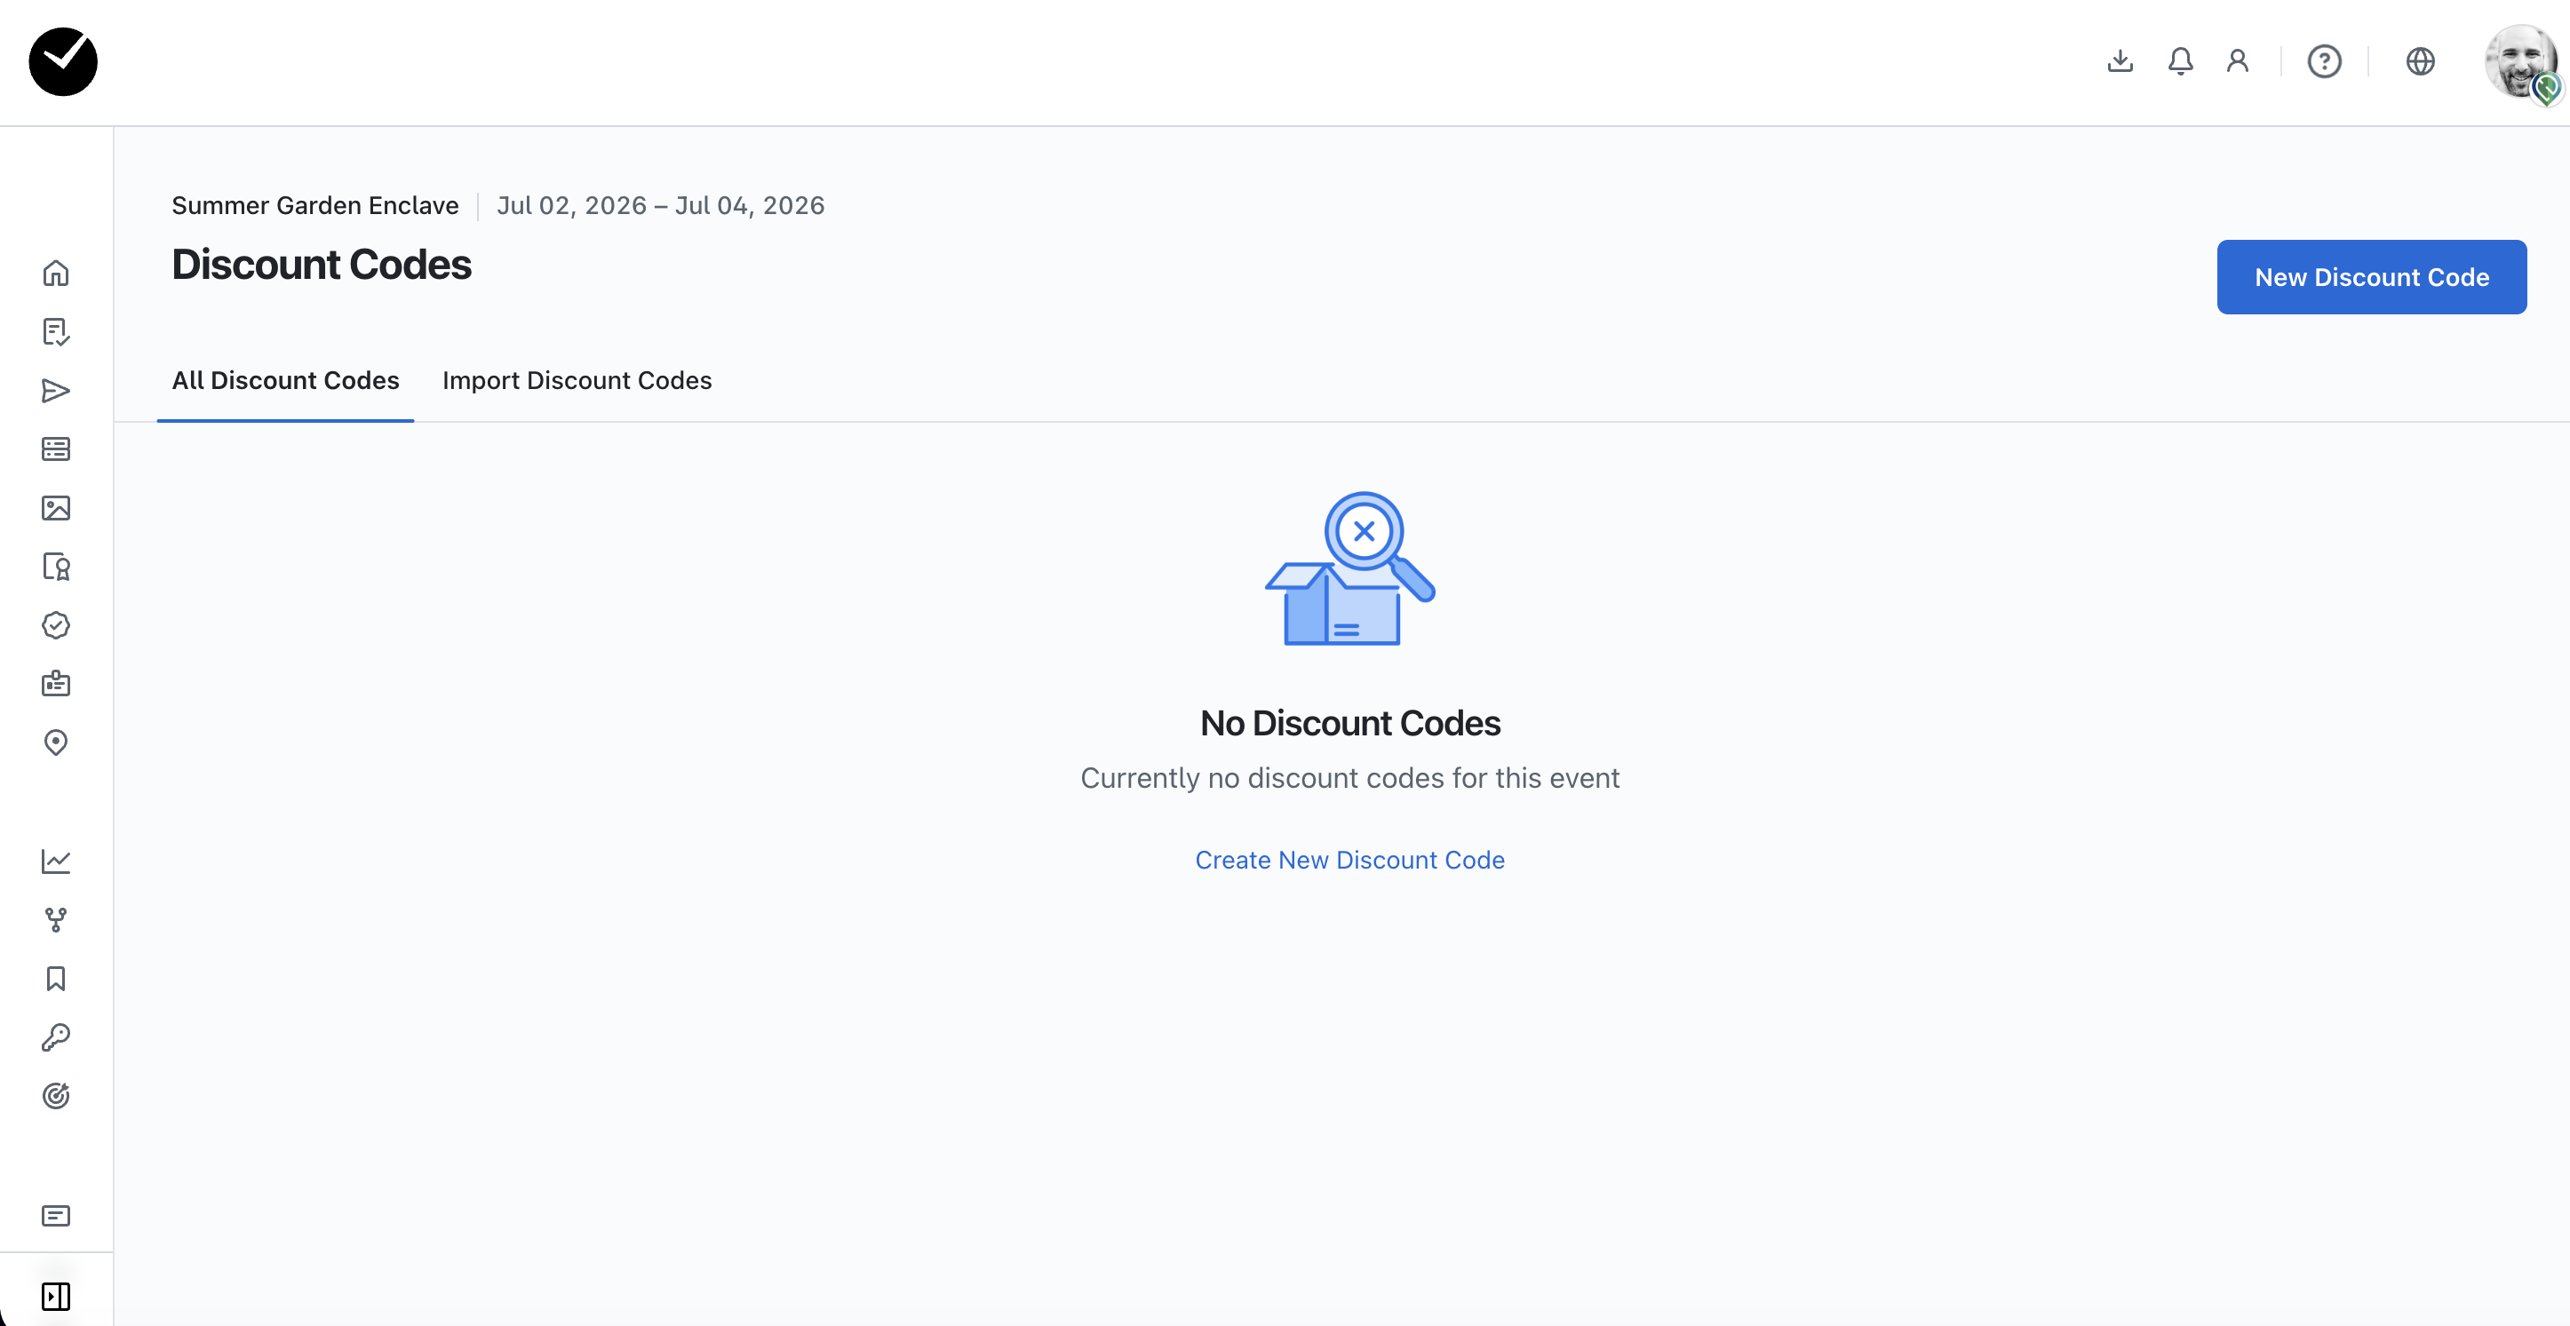
Task: Open the ID badge sidebar icon
Action: point(56,685)
